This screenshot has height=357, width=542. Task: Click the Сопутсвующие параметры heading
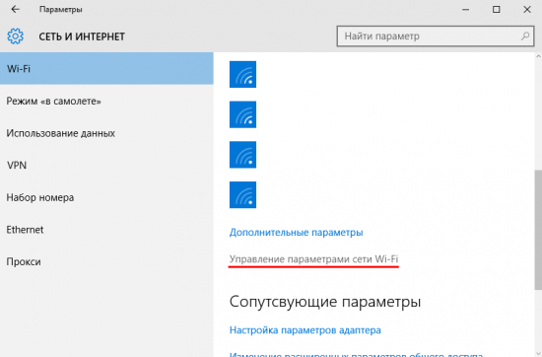tap(325, 302)
